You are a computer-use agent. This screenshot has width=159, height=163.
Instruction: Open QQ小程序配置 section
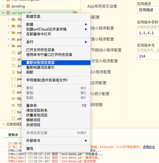pos(101,72)
